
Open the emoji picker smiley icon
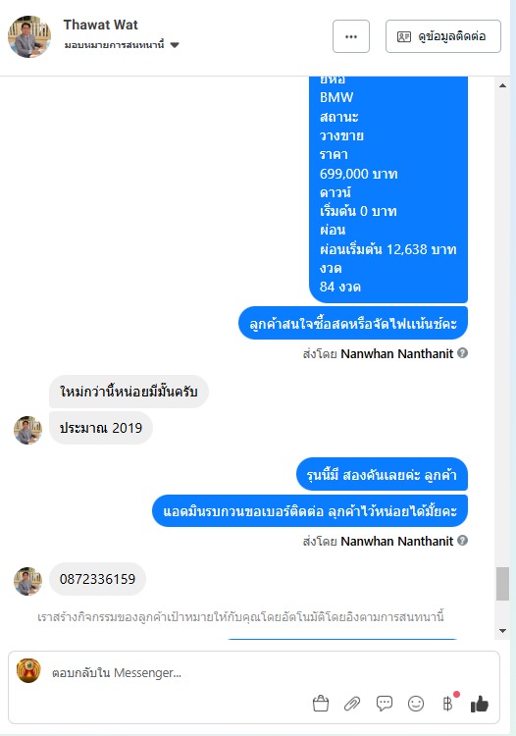(x=416, y=704)
